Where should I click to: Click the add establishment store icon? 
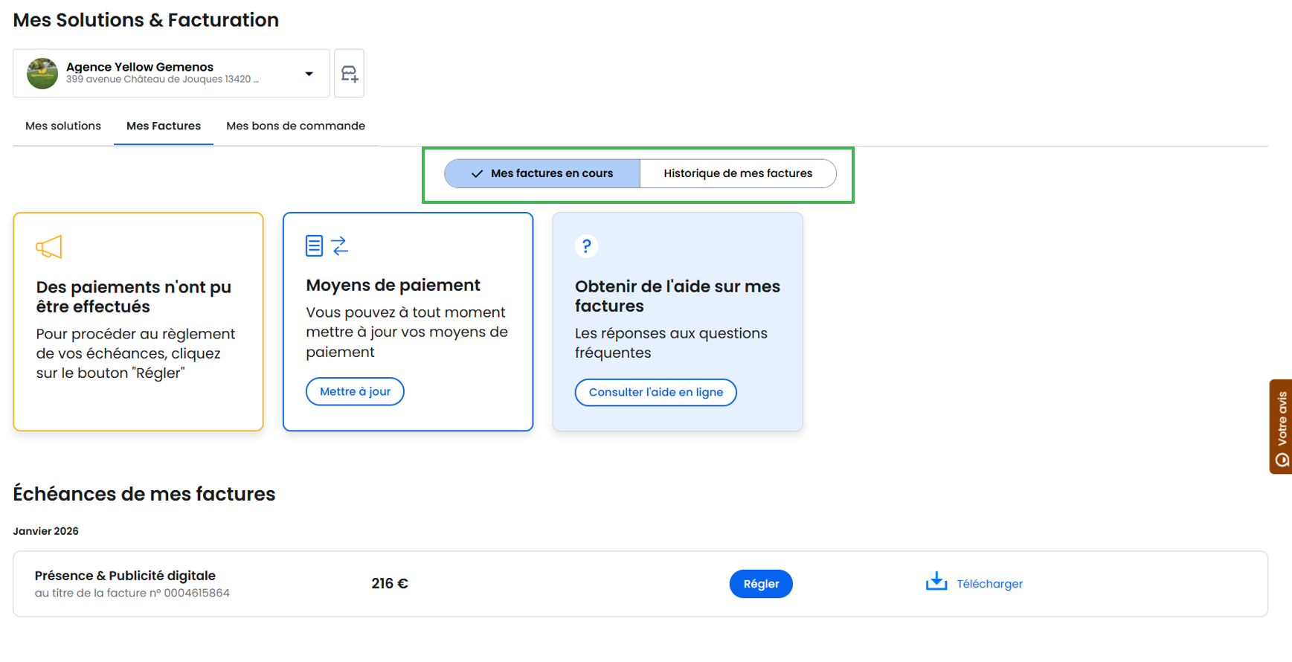tap(349, 74)
